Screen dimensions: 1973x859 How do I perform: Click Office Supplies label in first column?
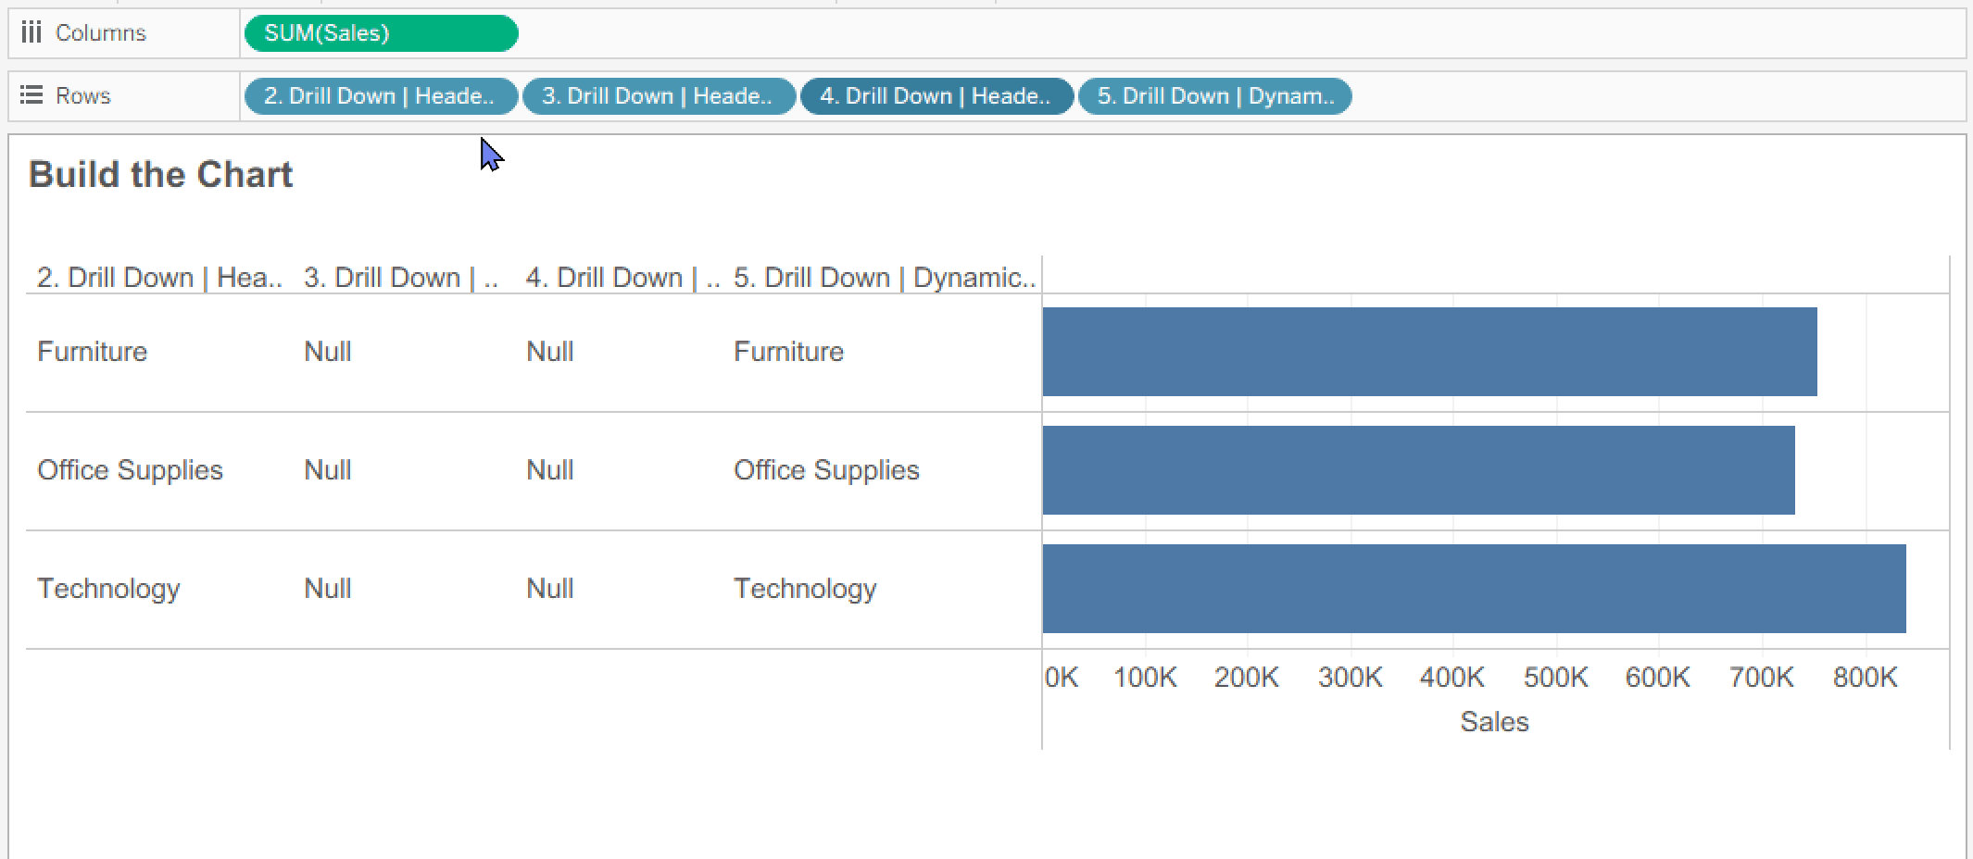(130, 470)
